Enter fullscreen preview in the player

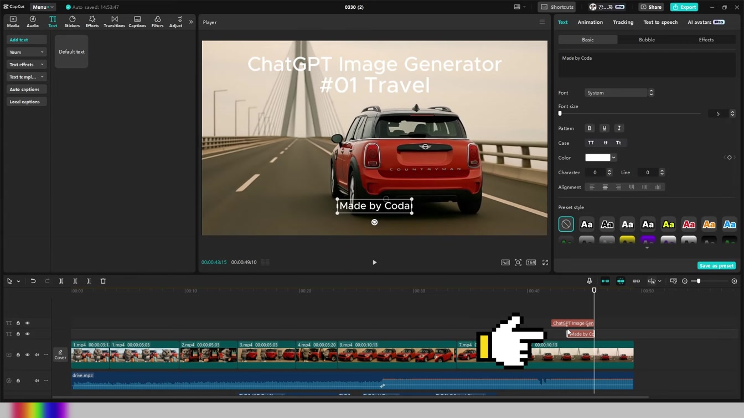coord(545,263)
